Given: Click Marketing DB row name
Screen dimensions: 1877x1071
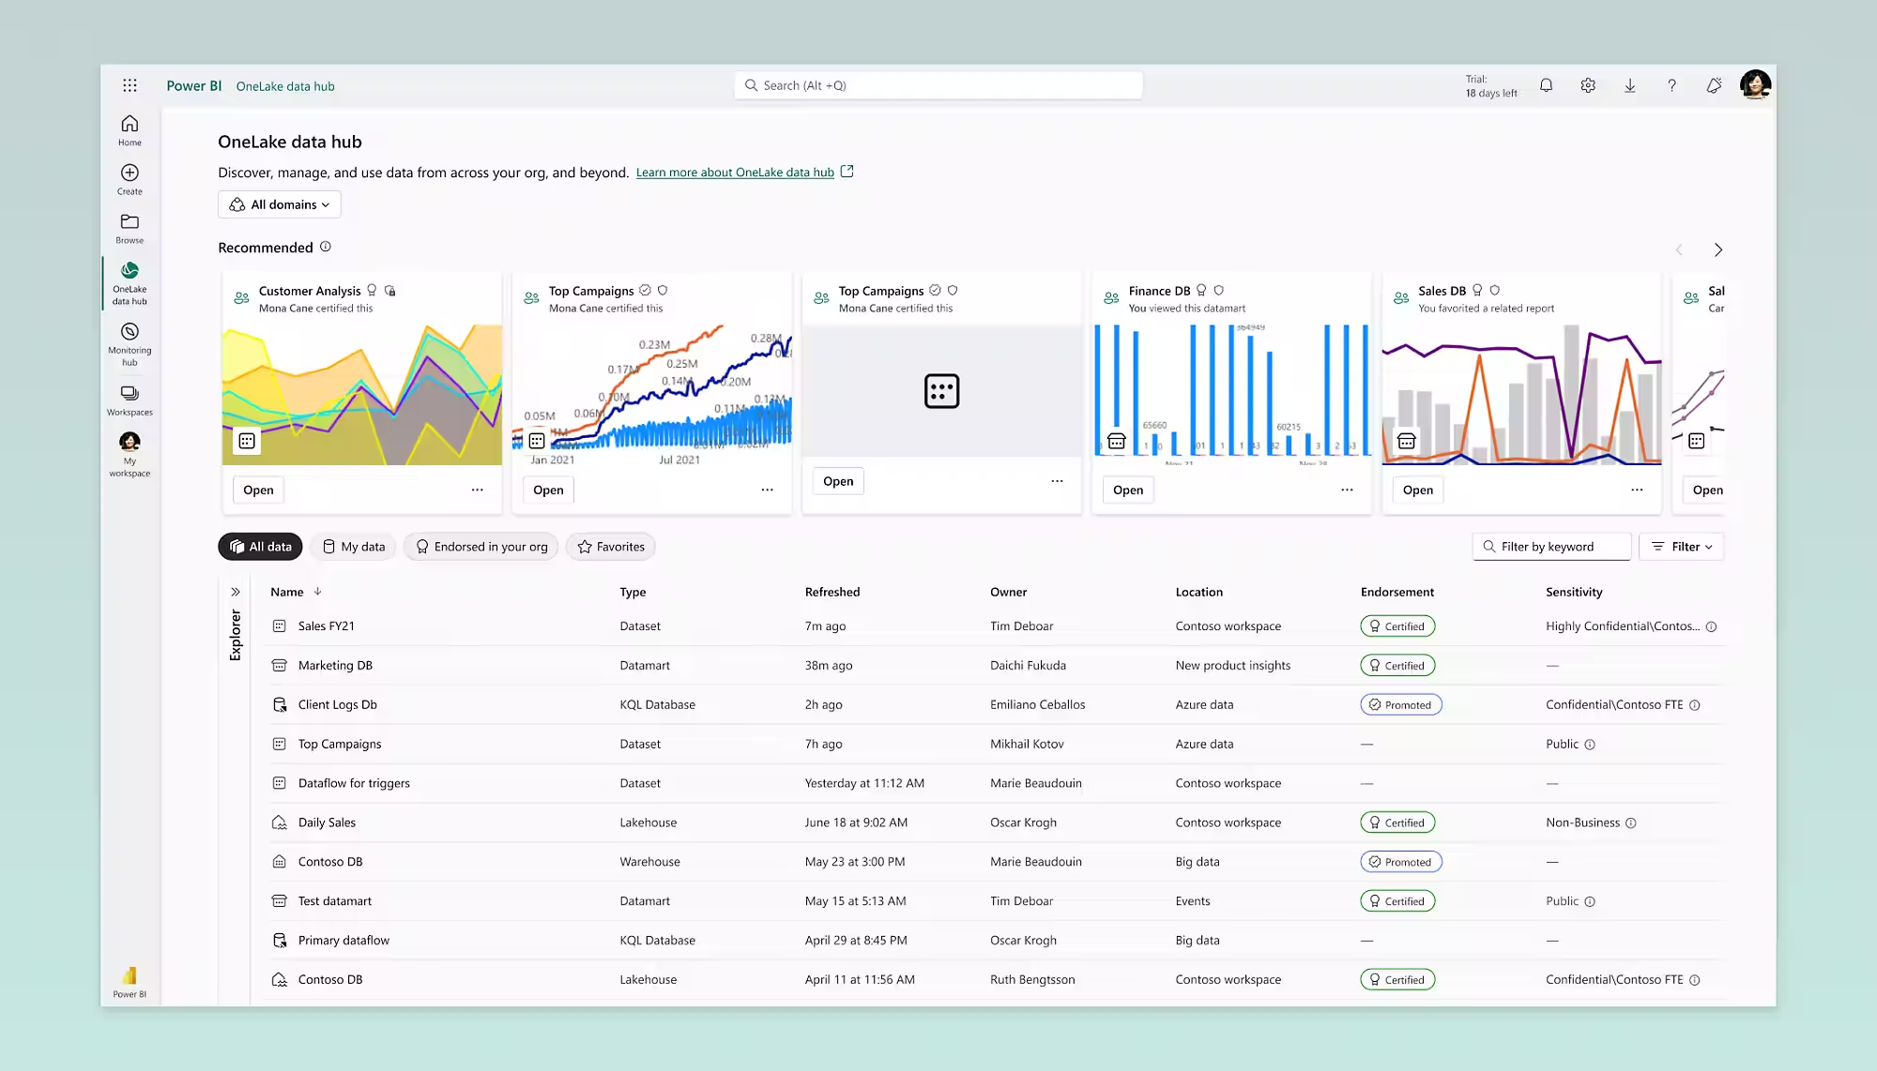Looking at the screenshot, I should pos(335,666).
